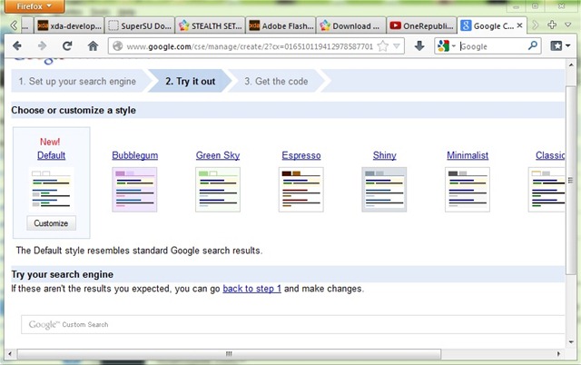Select the Shiny style link

[x=385, y=155]
